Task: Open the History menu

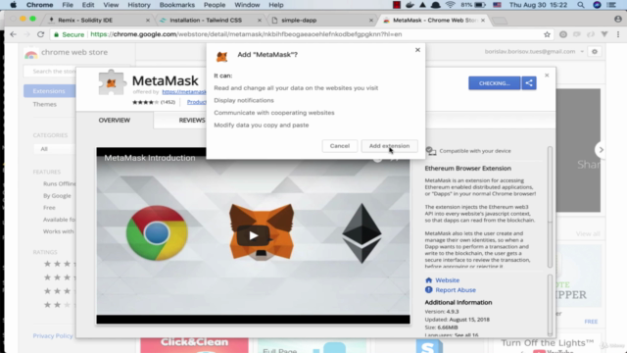Action: tap(139, 5)
